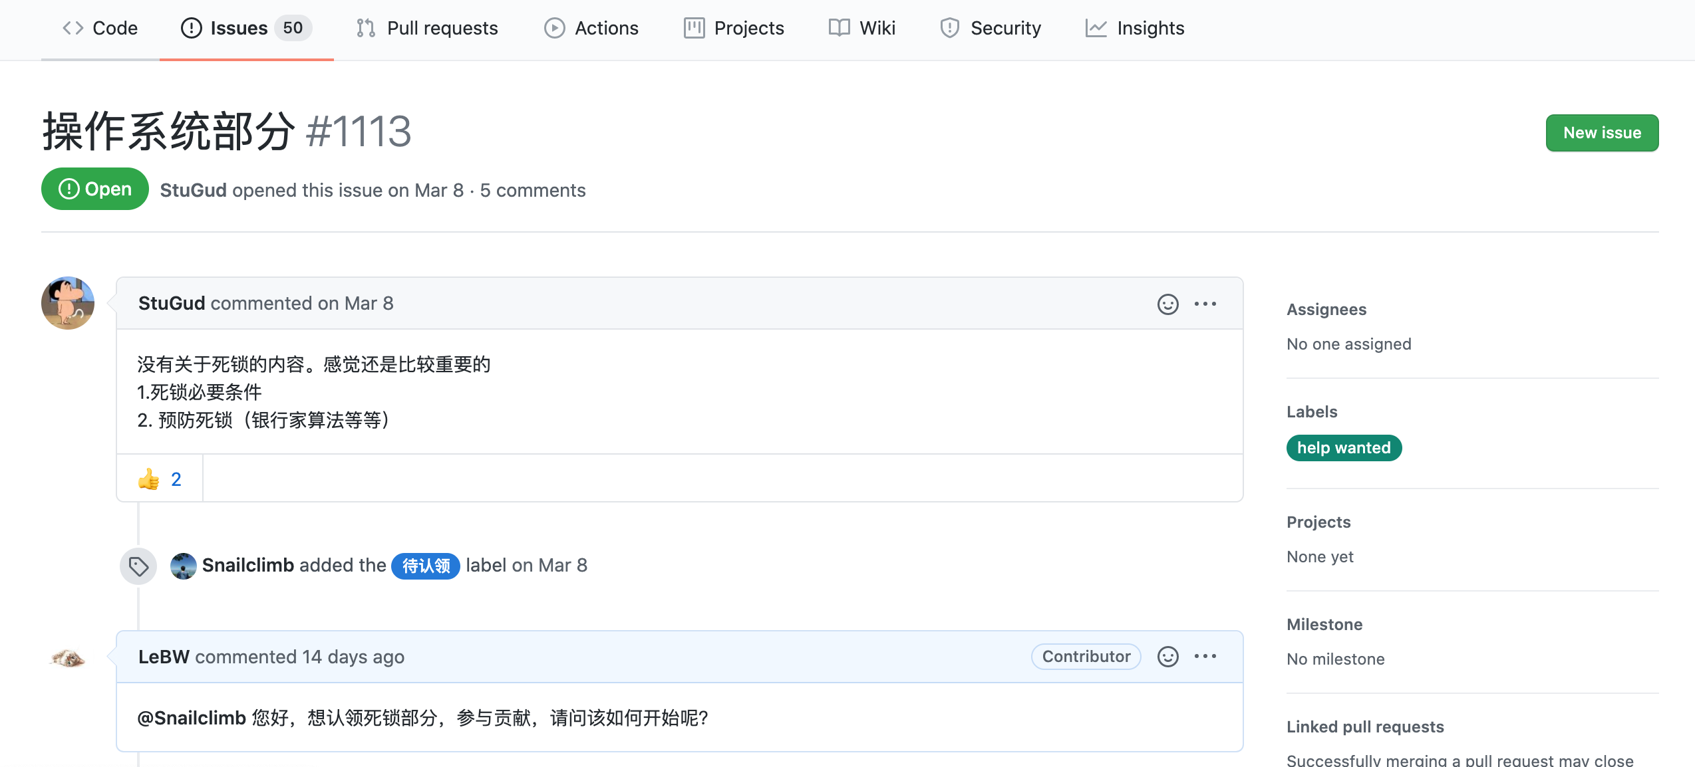Click the Wiki book icon
Viewport: 1695px width, 767px height.
(838, 28)
